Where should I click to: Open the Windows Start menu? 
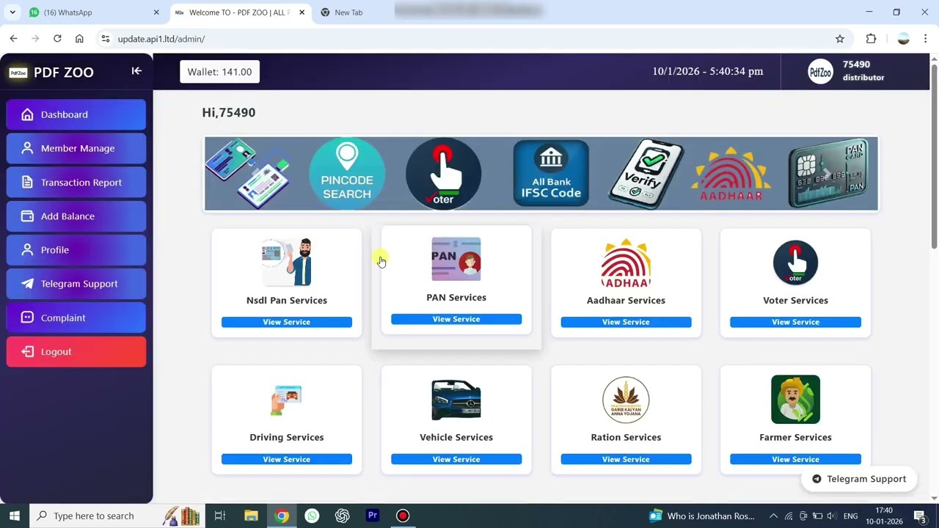[14, 516]
